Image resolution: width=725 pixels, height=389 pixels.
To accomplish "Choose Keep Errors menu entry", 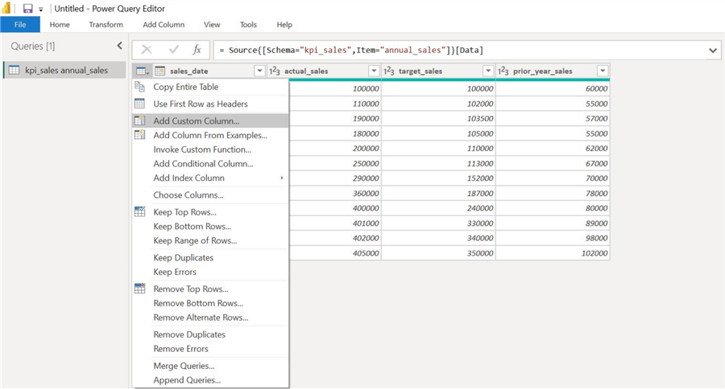I will point(210,272).
